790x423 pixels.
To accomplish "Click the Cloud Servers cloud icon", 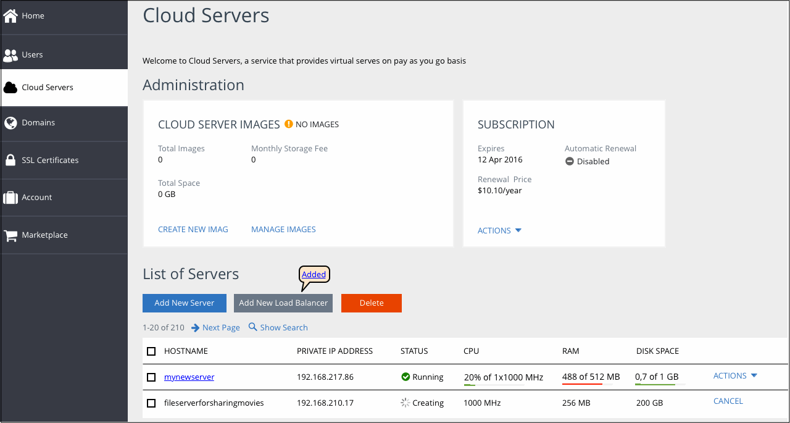I will [x=10, y=88].
